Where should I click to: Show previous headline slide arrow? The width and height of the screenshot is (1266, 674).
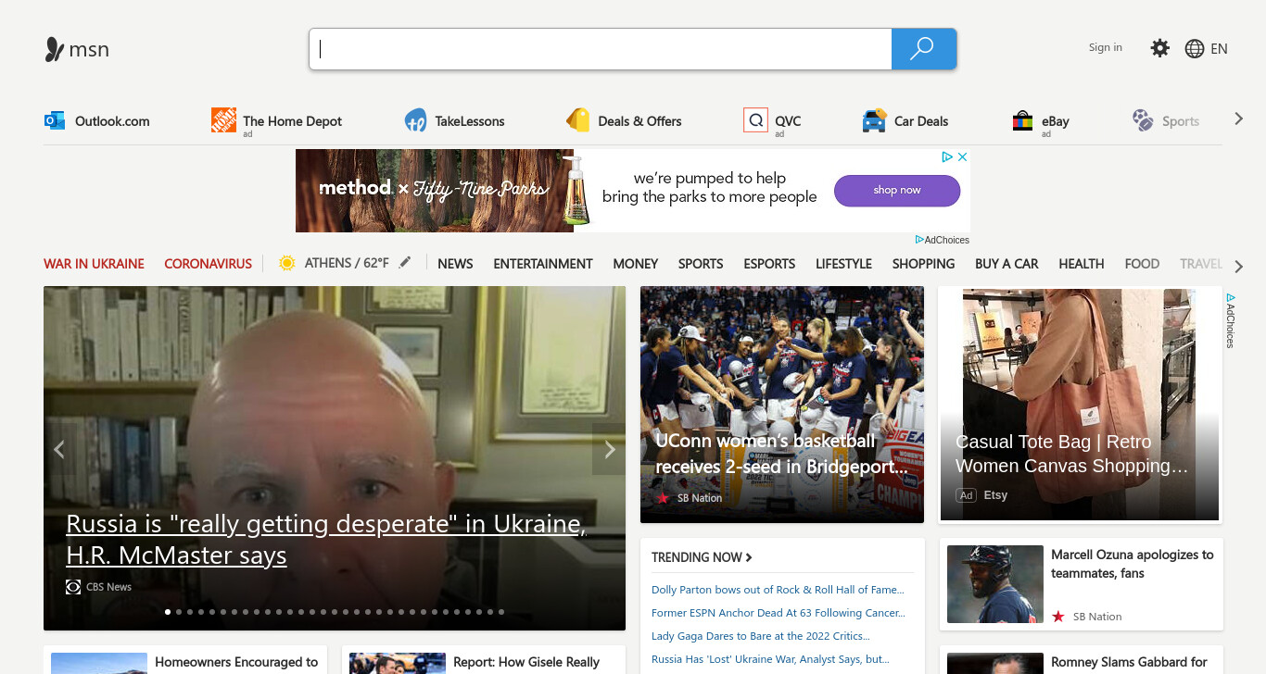(x=59, y=450)
